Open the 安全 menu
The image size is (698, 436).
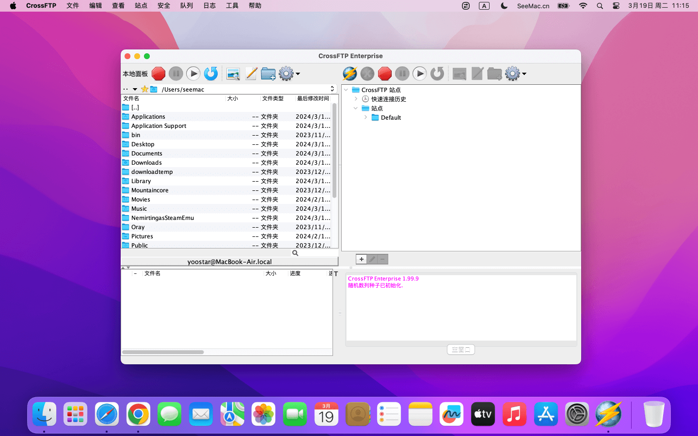click(164, 6)
